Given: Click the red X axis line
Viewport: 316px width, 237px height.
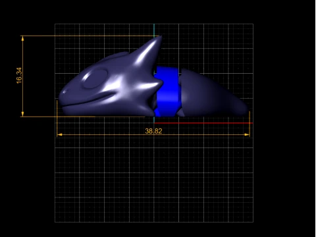Looking at the screenshot, I should coord(203,123).
